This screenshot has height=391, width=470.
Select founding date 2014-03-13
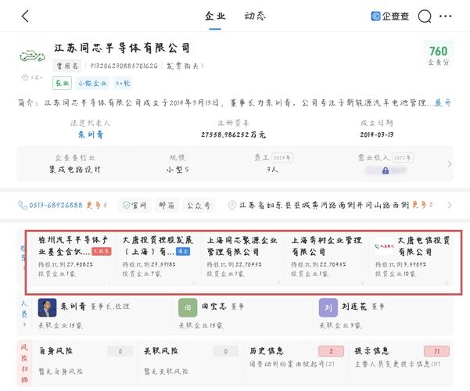(377, 135)
